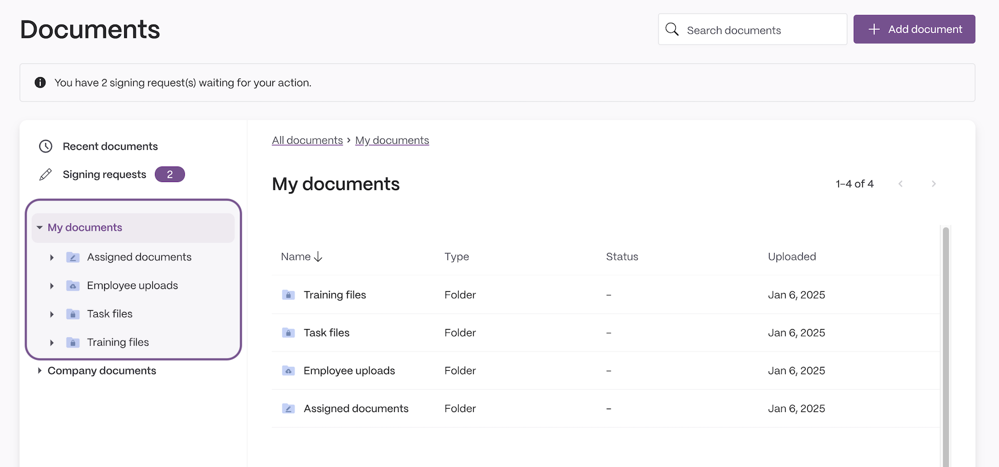Expand Employee uploads subfolder arrow
The image size is (999, 467).
[51, 286]
